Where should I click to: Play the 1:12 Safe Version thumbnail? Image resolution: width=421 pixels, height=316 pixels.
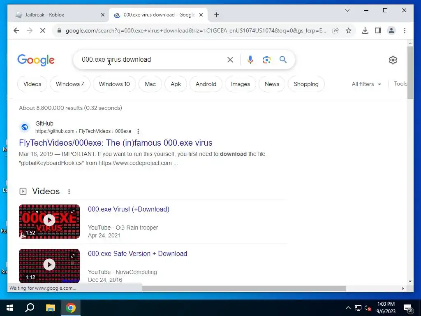(x=49, y=266)
